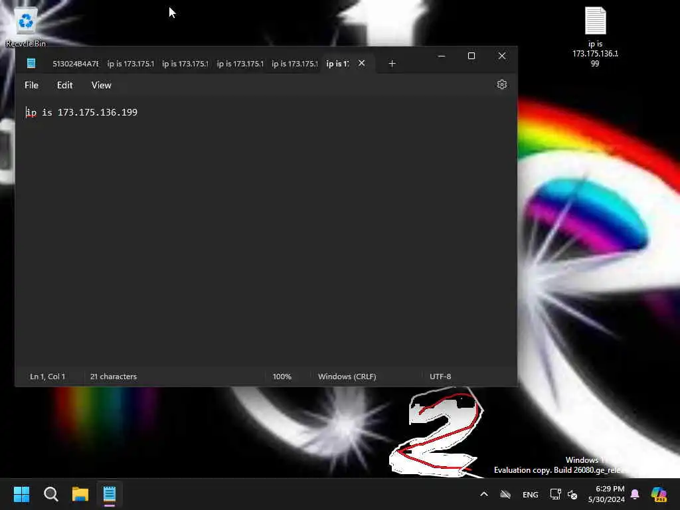Screen dimensions: 680x510
Task: Click the muted volume tray icon
Action: (x=572, y=494)
